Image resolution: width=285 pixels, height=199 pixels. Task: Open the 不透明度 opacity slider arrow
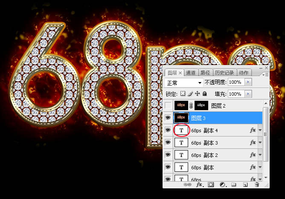click(248, 82)
